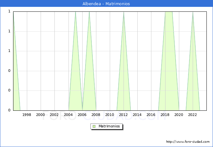Click the 2016 year label

click(151, 115)
